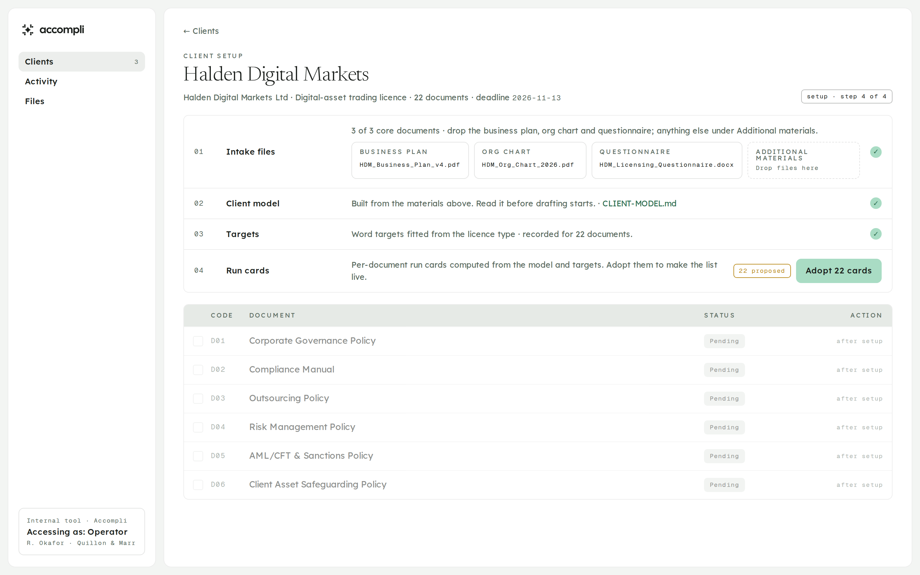920x575 pixels.
Task: Tick the D01 Corporate Governance Policy checkbox
Action: pyautogui.click(x=198, y=341)
